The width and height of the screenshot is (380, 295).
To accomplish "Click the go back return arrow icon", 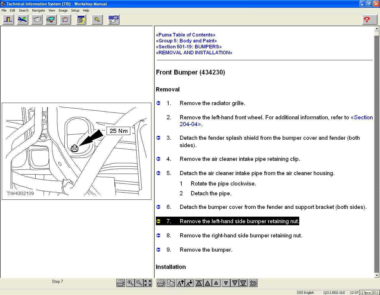I will 253,283.
